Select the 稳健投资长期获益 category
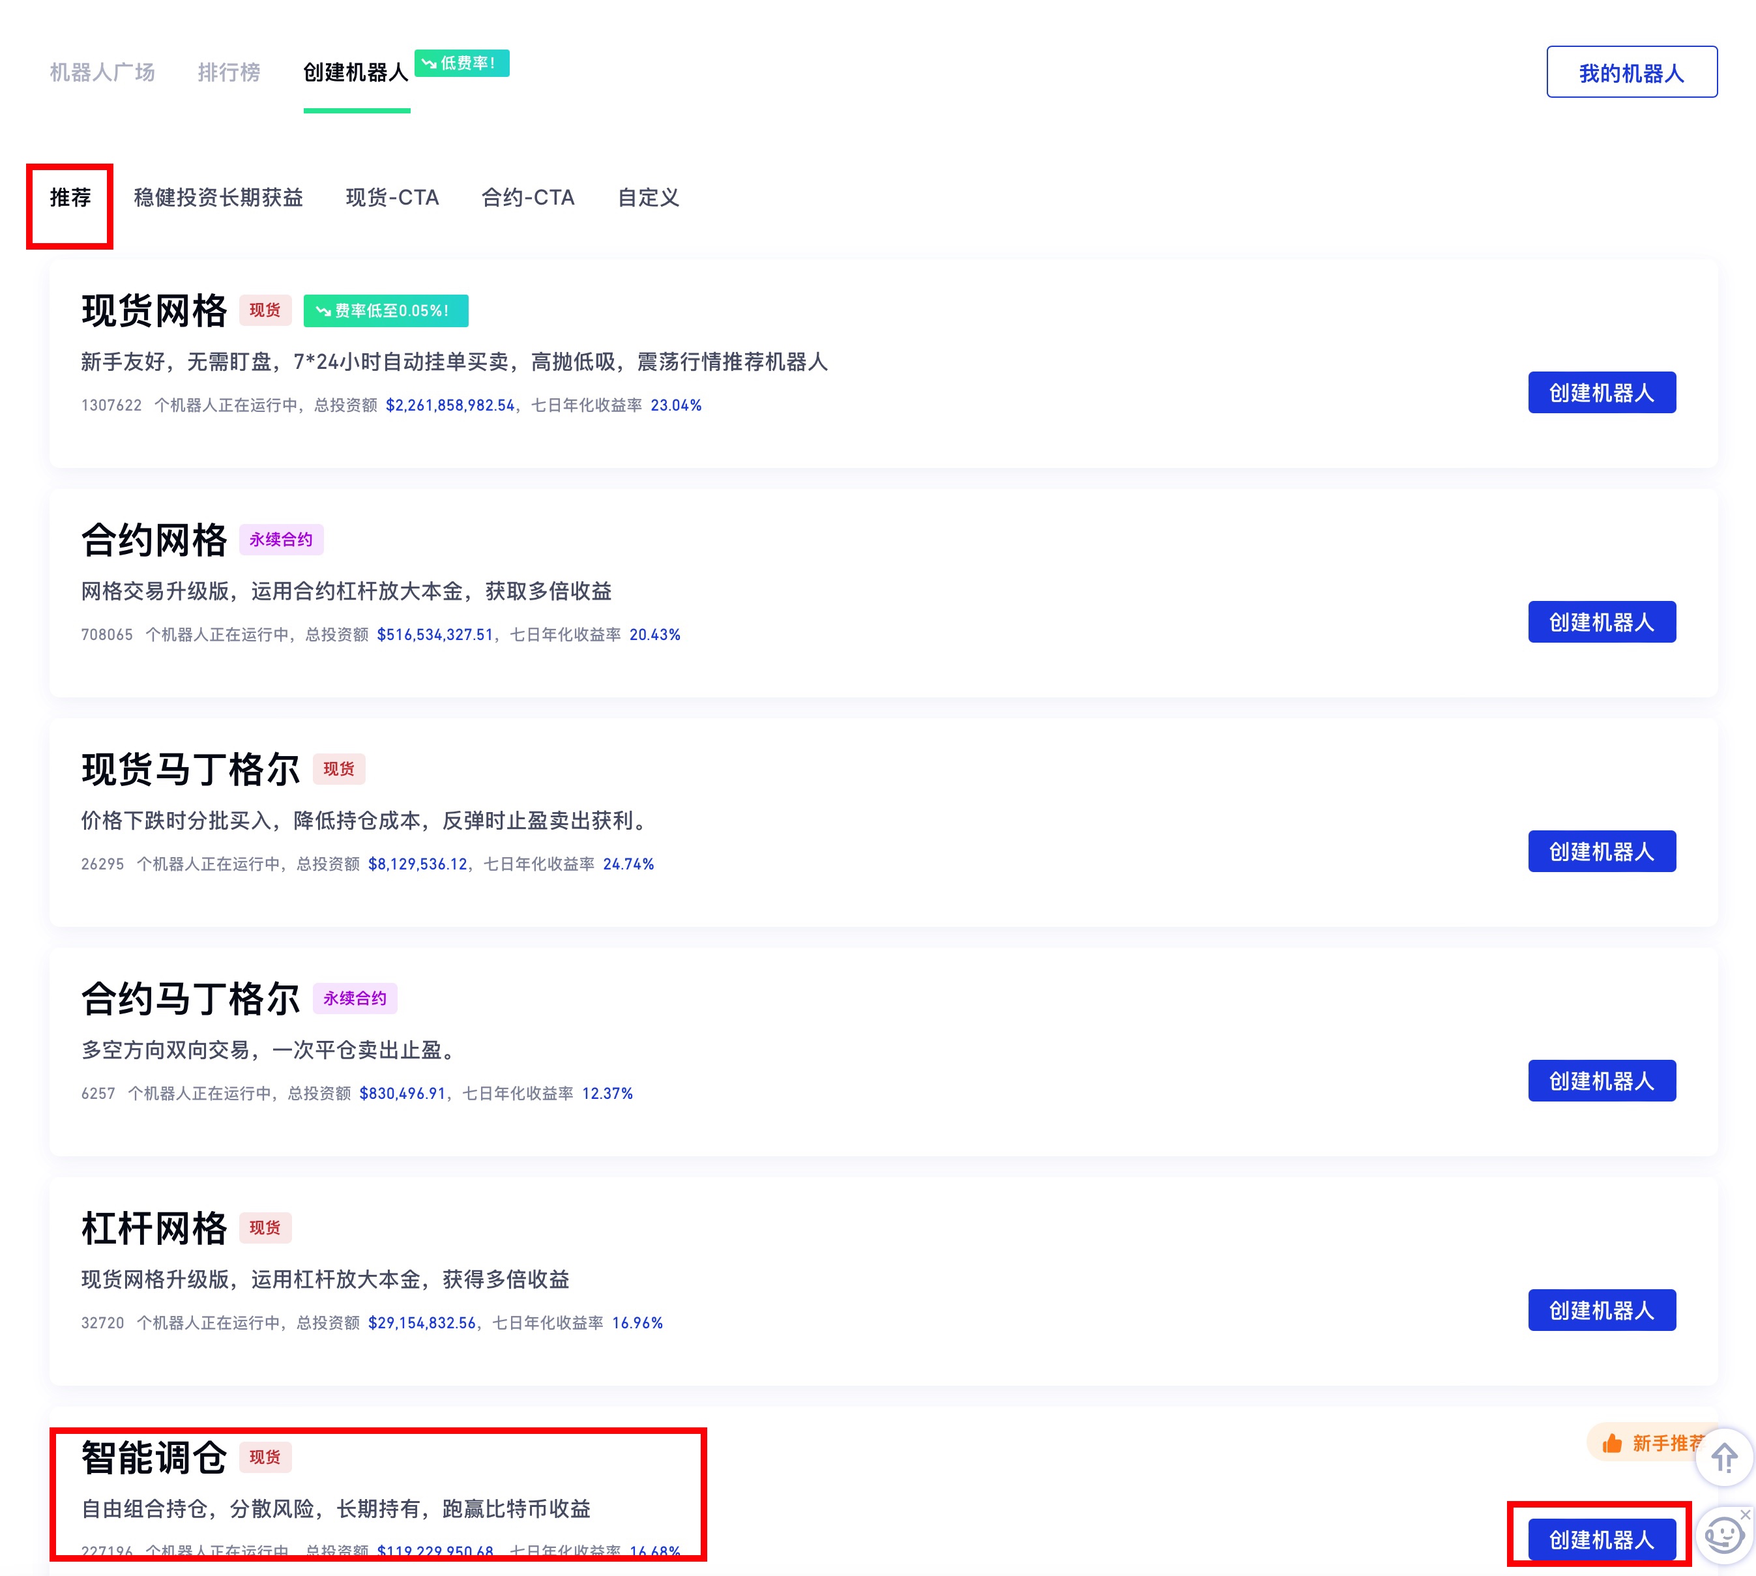The height and width of the screenshot is (1576, 1756). [218, 198]
